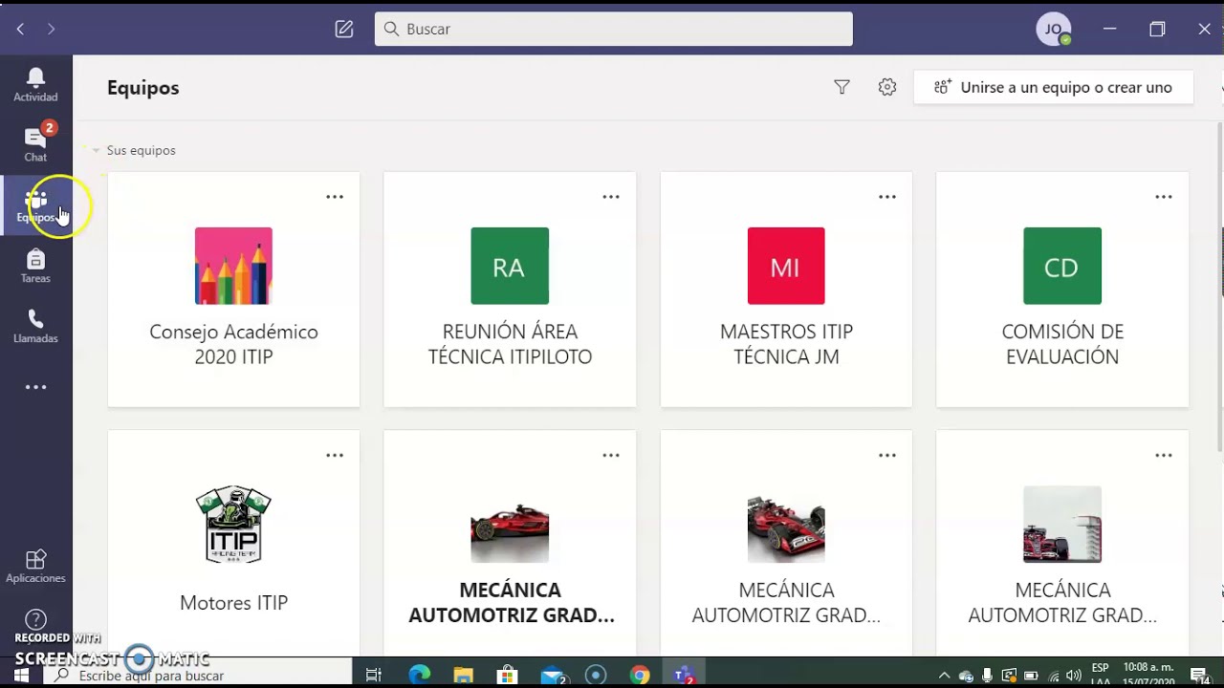Filter teams with the funnel icon
This screenshot has height=688, width=1224.
tap(841, 87)
